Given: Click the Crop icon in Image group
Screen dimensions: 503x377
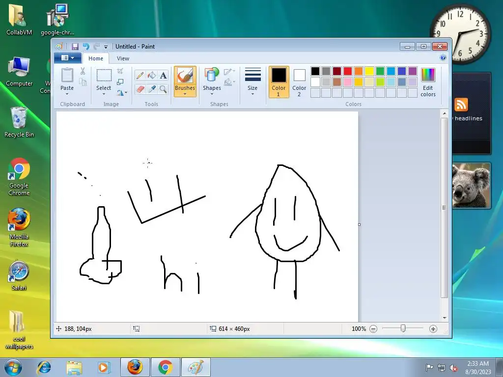Looking at the screenshot, I should pyautogui.click(x=120, y=71).
